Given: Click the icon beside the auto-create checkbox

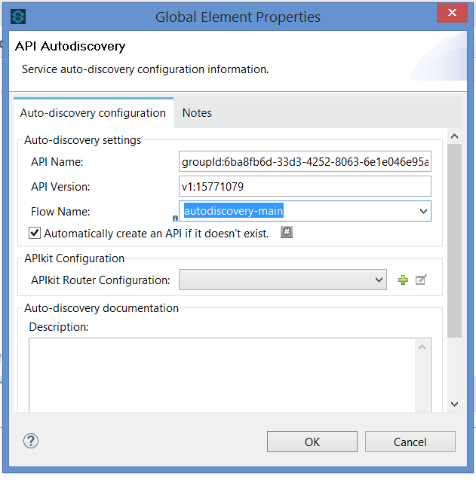Looking at the screenshot, I should (287, 233).
